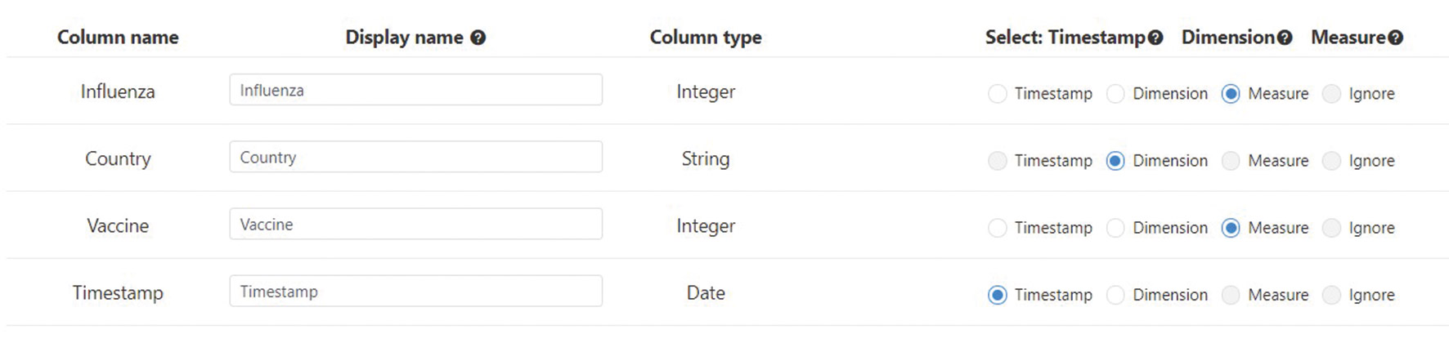
Task: Open the Dimension header help icon
Action: pyautogui.click(x=1285, y=38)
